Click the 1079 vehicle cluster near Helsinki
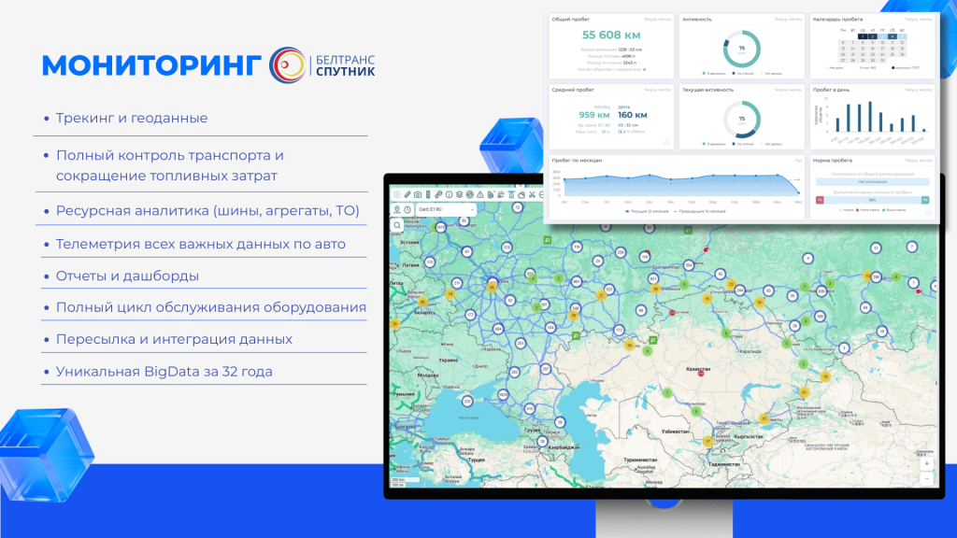Image resolution: width=957 pixels, height=538 pixels. [441, 228]
